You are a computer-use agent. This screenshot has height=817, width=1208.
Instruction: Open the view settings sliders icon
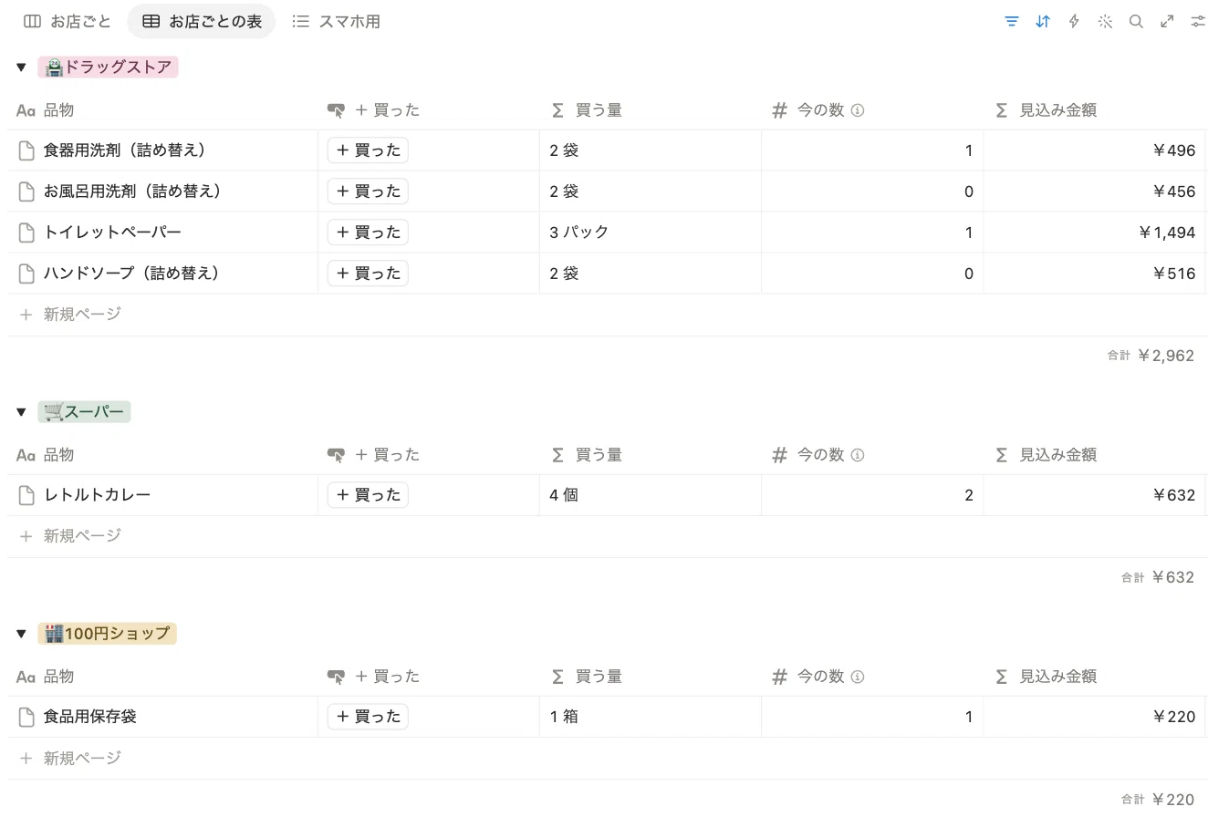1198,21
